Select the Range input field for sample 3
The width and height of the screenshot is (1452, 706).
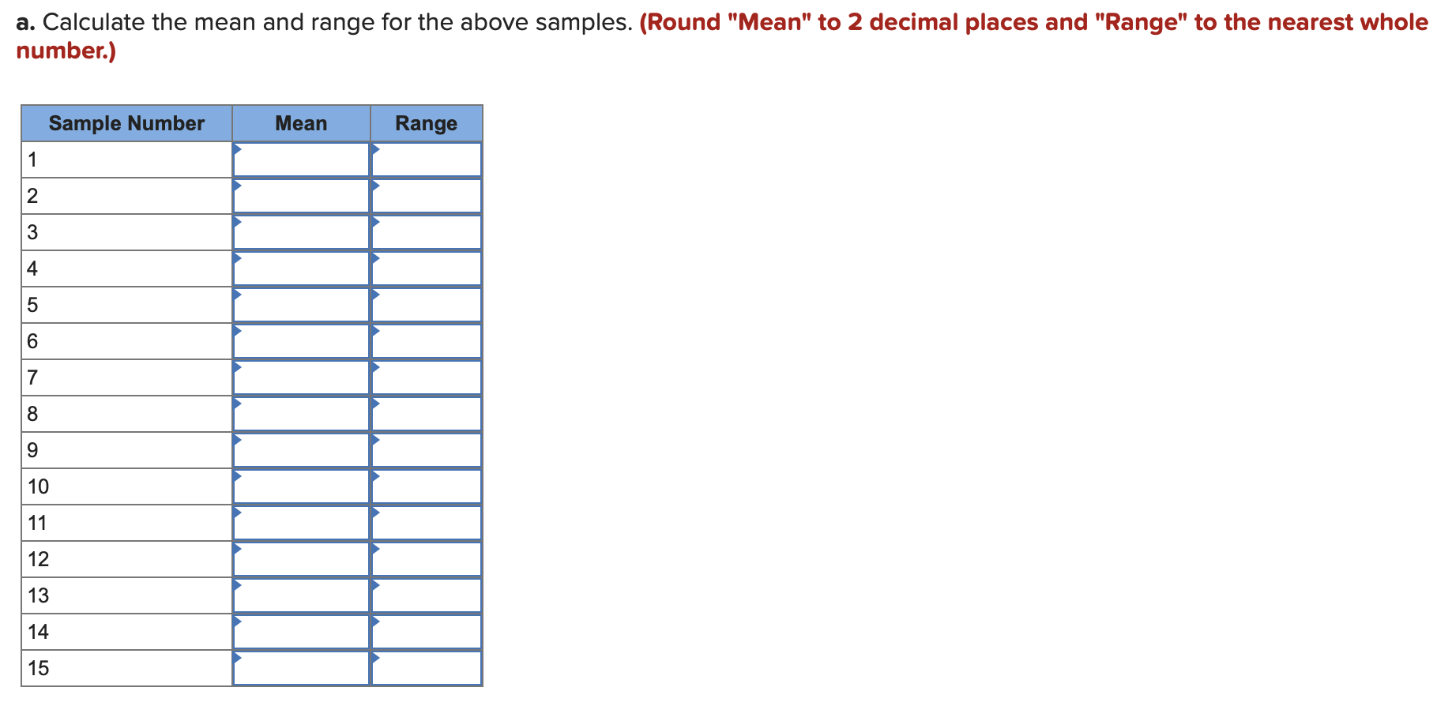(427, 232)
